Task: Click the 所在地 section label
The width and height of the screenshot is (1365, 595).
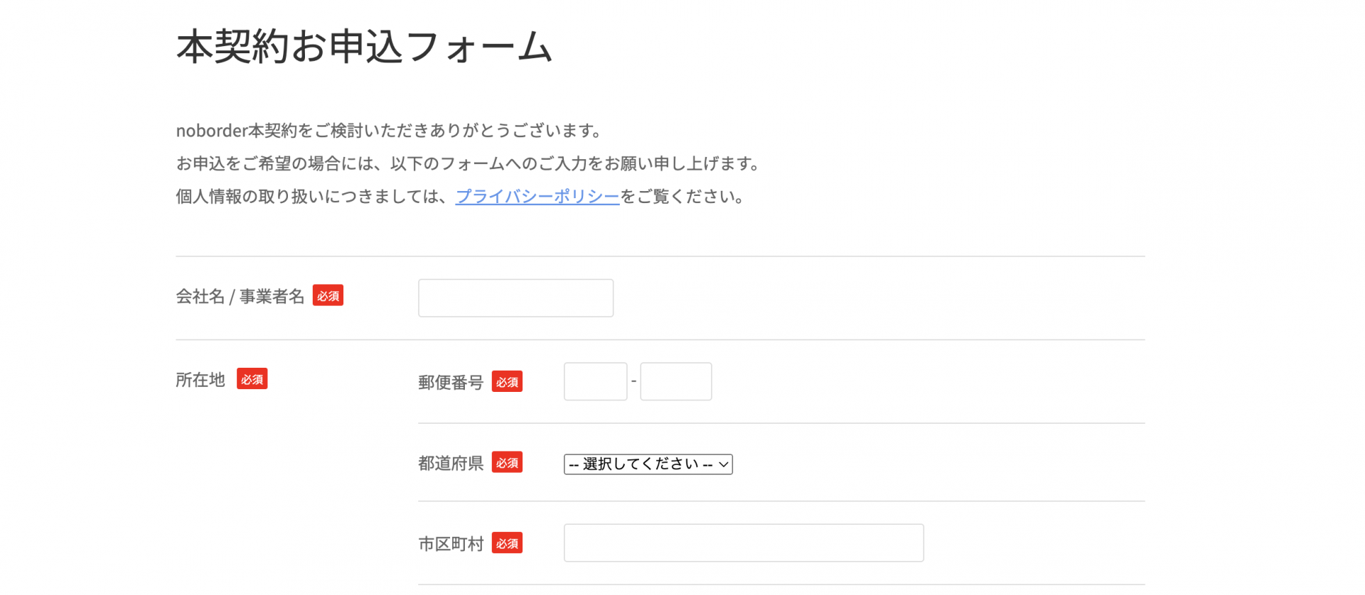Action: (x=200, y=379)
